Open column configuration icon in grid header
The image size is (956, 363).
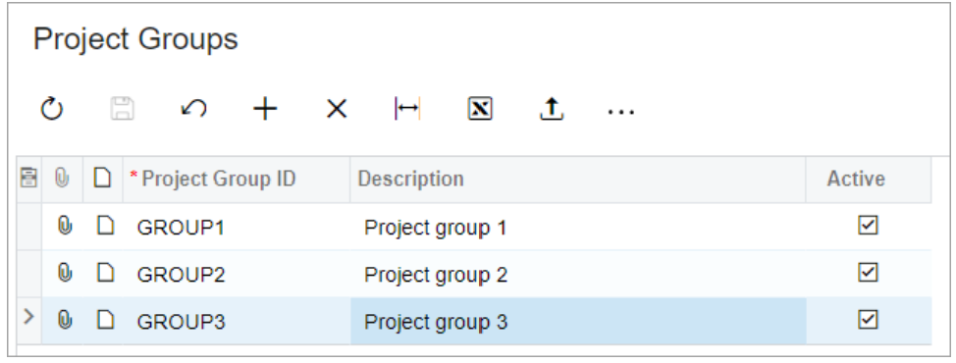click(x=28, y=179)
